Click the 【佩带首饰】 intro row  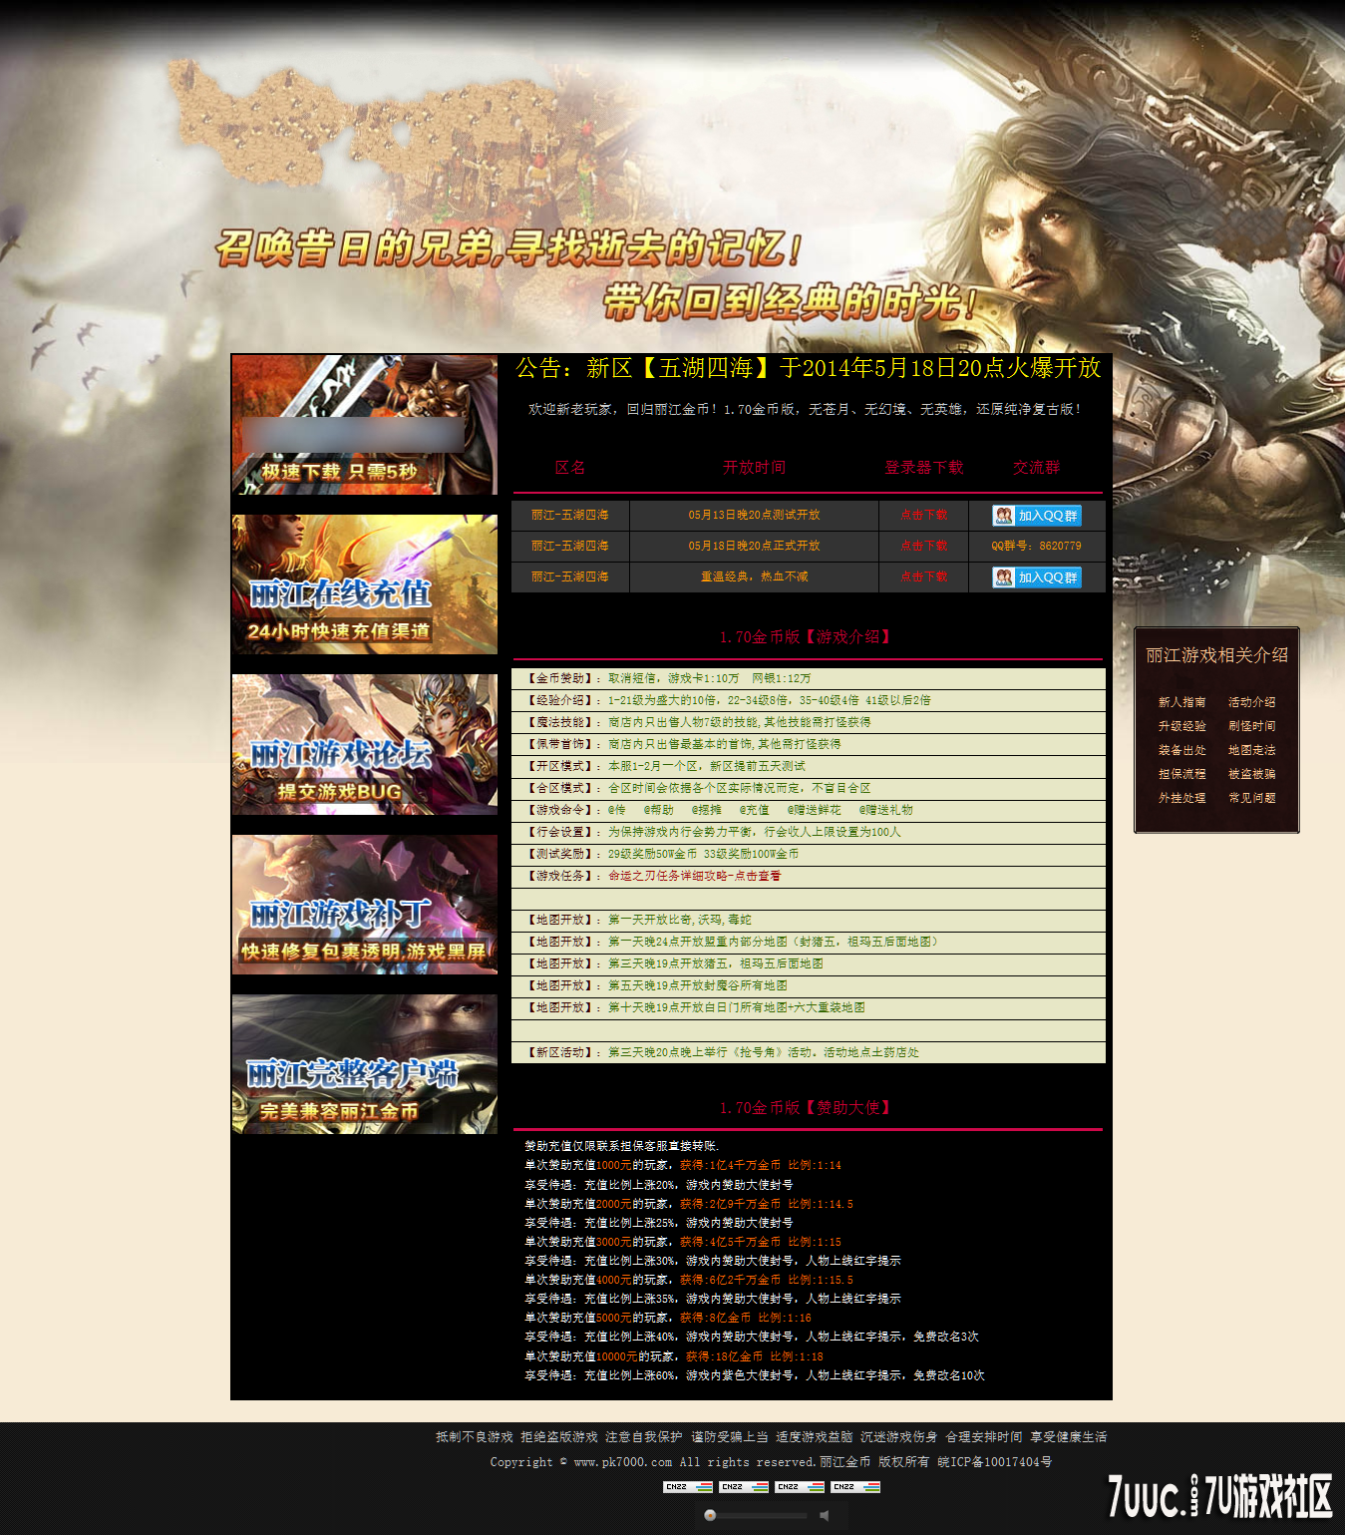(809, 745)
